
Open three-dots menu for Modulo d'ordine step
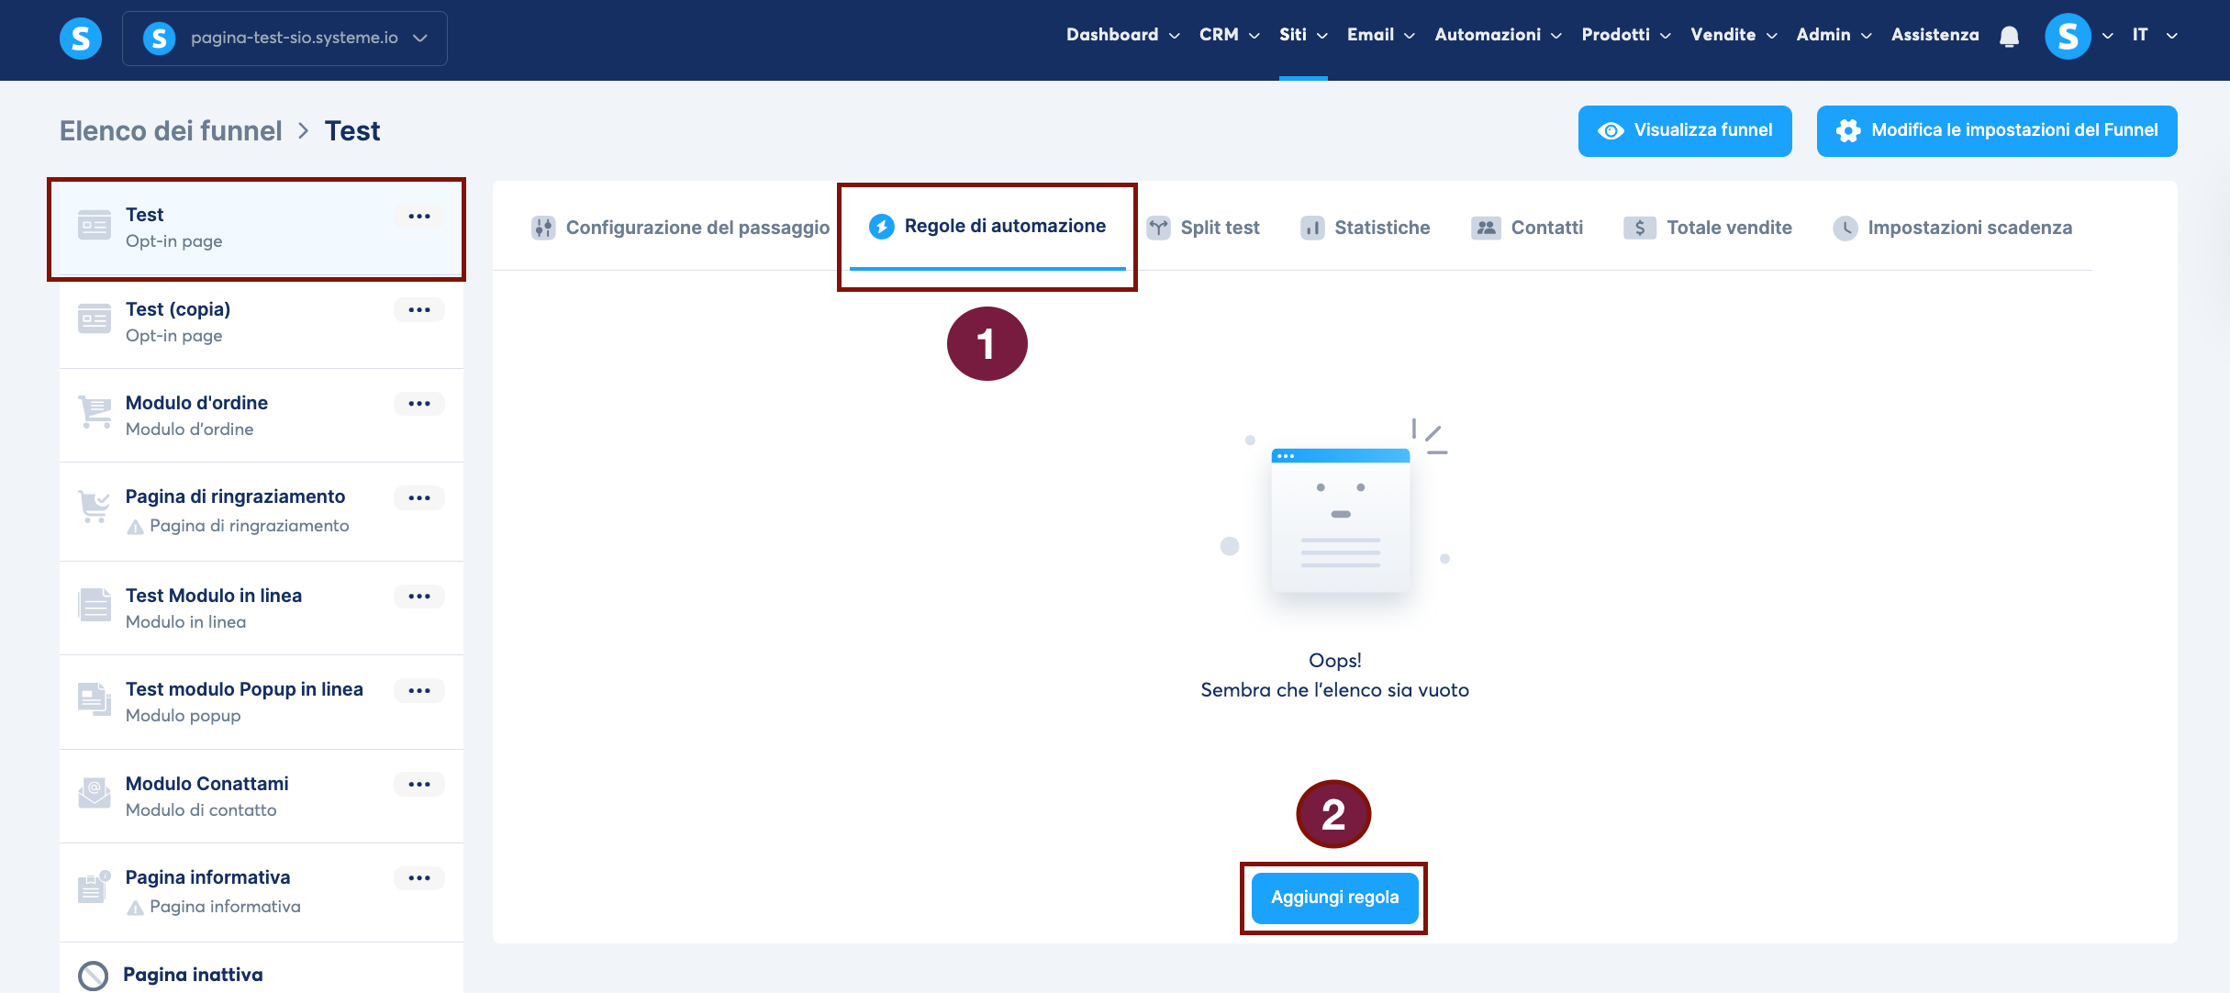[x=419, y=404]
